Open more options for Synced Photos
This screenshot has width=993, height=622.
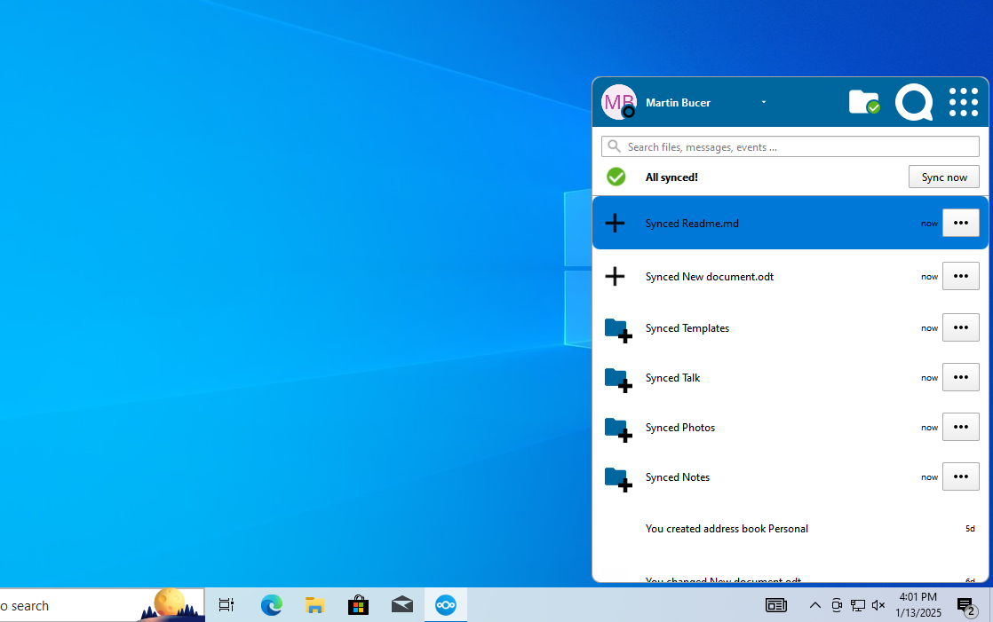point(961,427)
